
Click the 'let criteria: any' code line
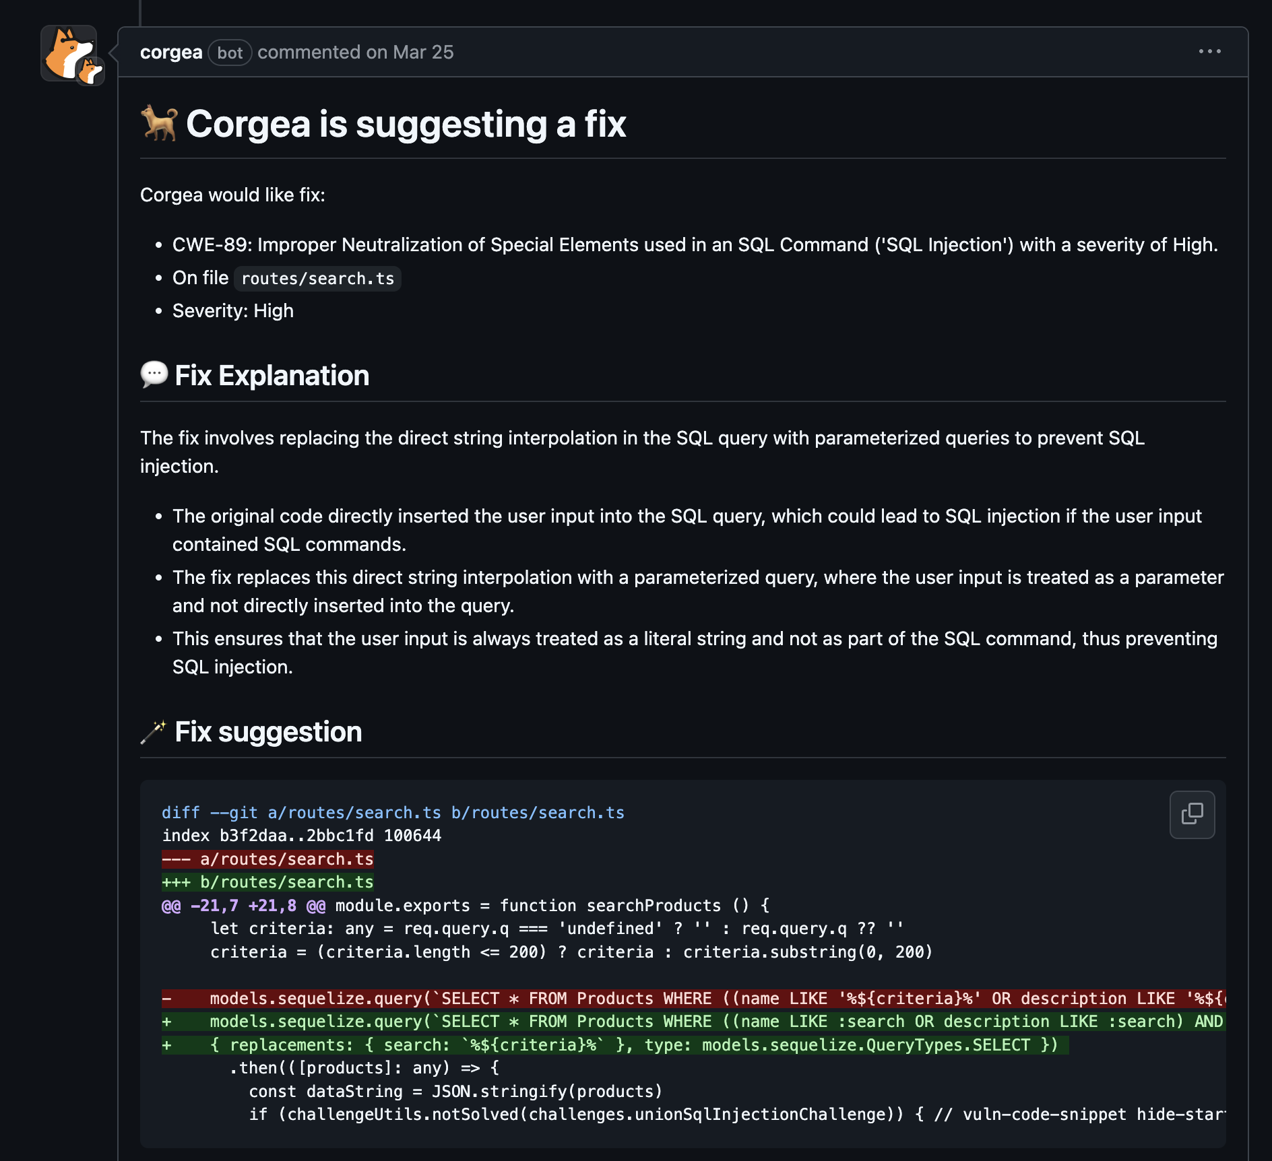(557, 929)
